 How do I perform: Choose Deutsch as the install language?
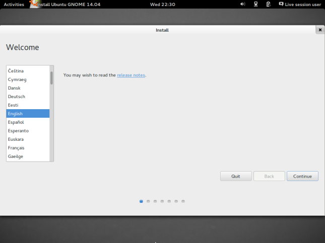pos(17,97)
